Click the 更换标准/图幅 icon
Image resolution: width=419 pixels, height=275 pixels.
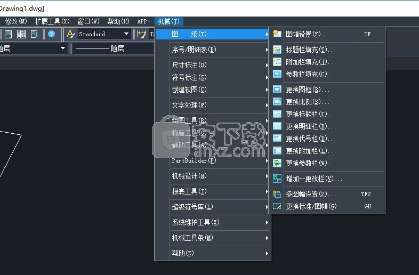277,206
